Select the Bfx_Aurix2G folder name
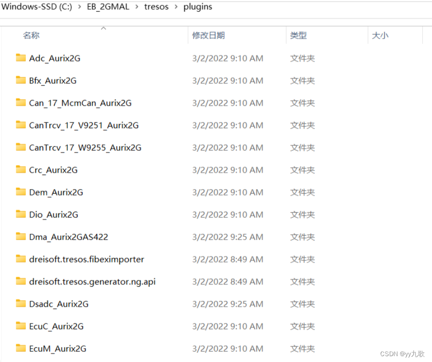Screen dimensions: 432x362 click(x=53, y=80)
